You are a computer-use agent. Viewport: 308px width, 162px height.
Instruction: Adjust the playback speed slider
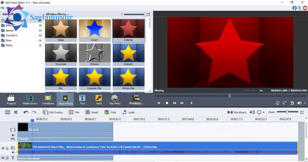point(250,90)
